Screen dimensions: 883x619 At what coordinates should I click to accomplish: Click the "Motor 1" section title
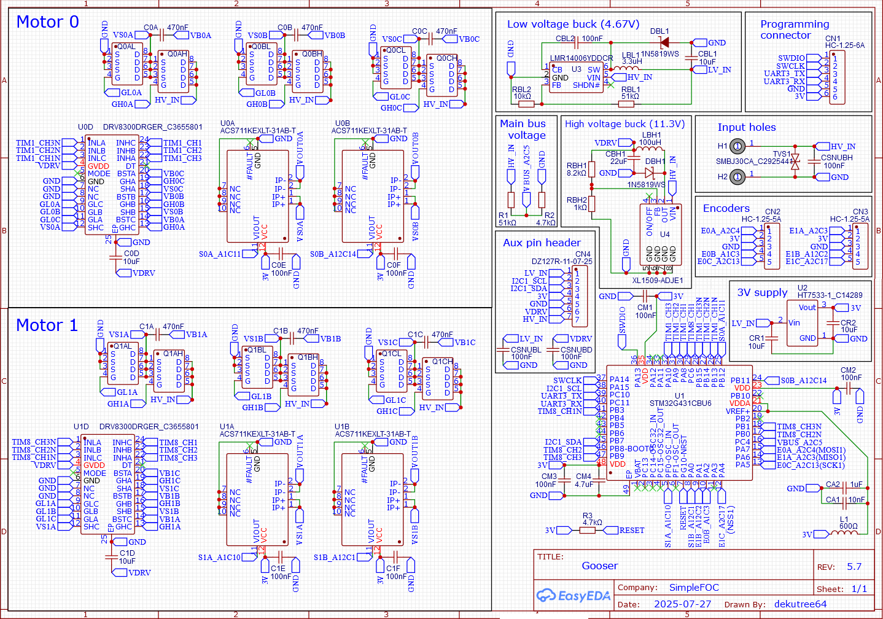[47, 325]
